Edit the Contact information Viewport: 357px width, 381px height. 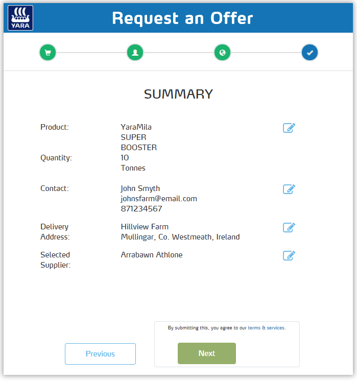289,189
